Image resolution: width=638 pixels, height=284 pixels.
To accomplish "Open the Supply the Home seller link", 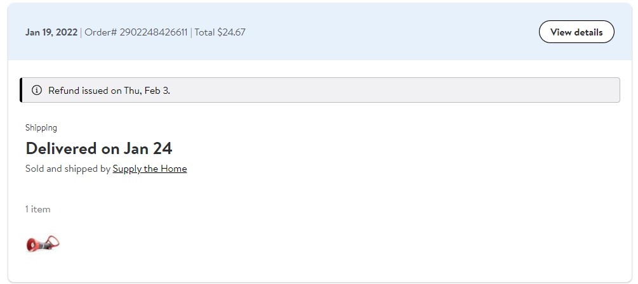I will pyautogui.click(x=150, y=169).
